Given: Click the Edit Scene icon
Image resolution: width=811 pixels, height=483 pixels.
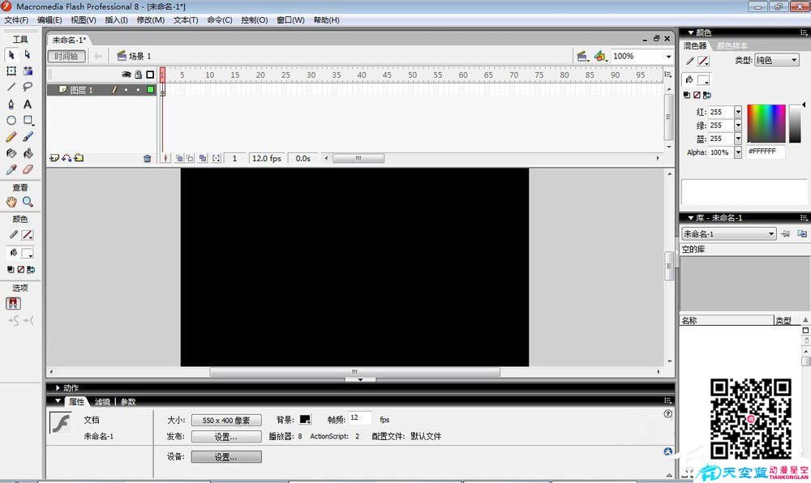Looking at the screenshot, I should (582, 56).
